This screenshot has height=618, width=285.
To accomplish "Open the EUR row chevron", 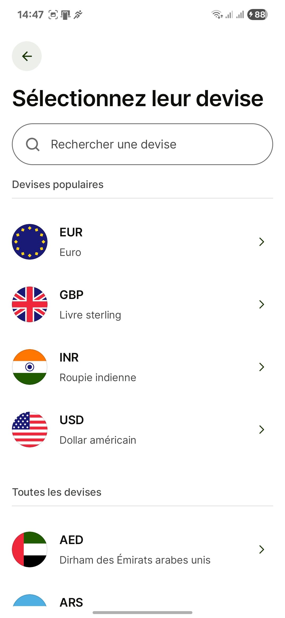I will [262, 242].
